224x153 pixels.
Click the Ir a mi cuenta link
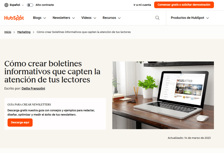142,5
